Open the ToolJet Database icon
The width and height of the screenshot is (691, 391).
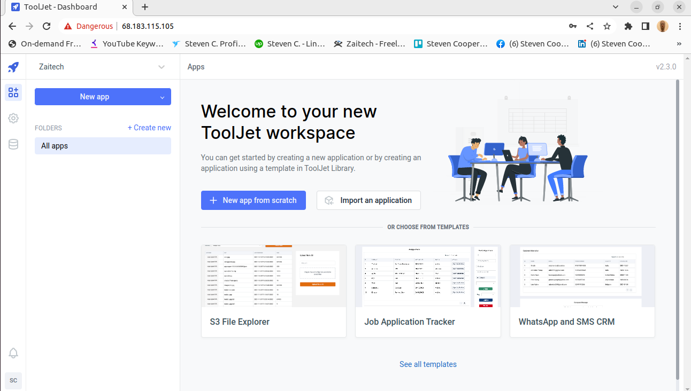[13, 144]
